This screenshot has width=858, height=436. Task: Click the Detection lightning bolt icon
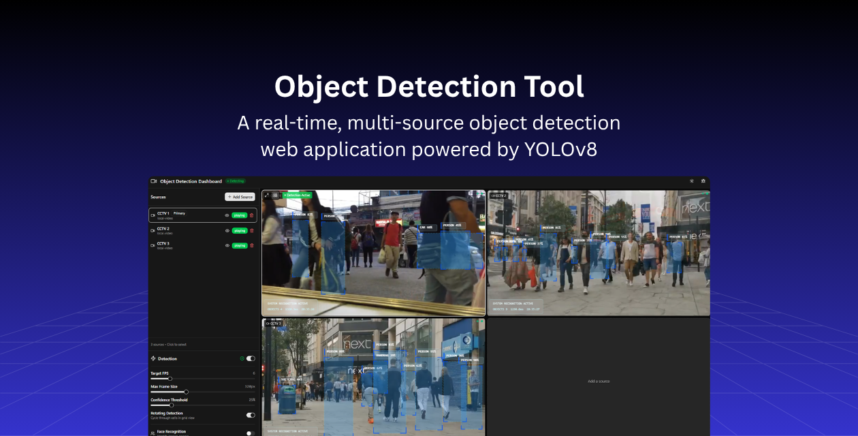click(x=153, y=358)
